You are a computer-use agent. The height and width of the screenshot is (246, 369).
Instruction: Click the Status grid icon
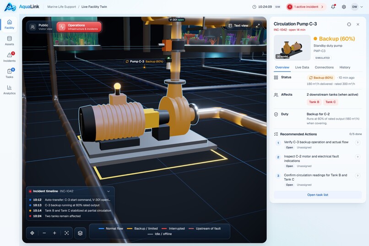point(276,77)
